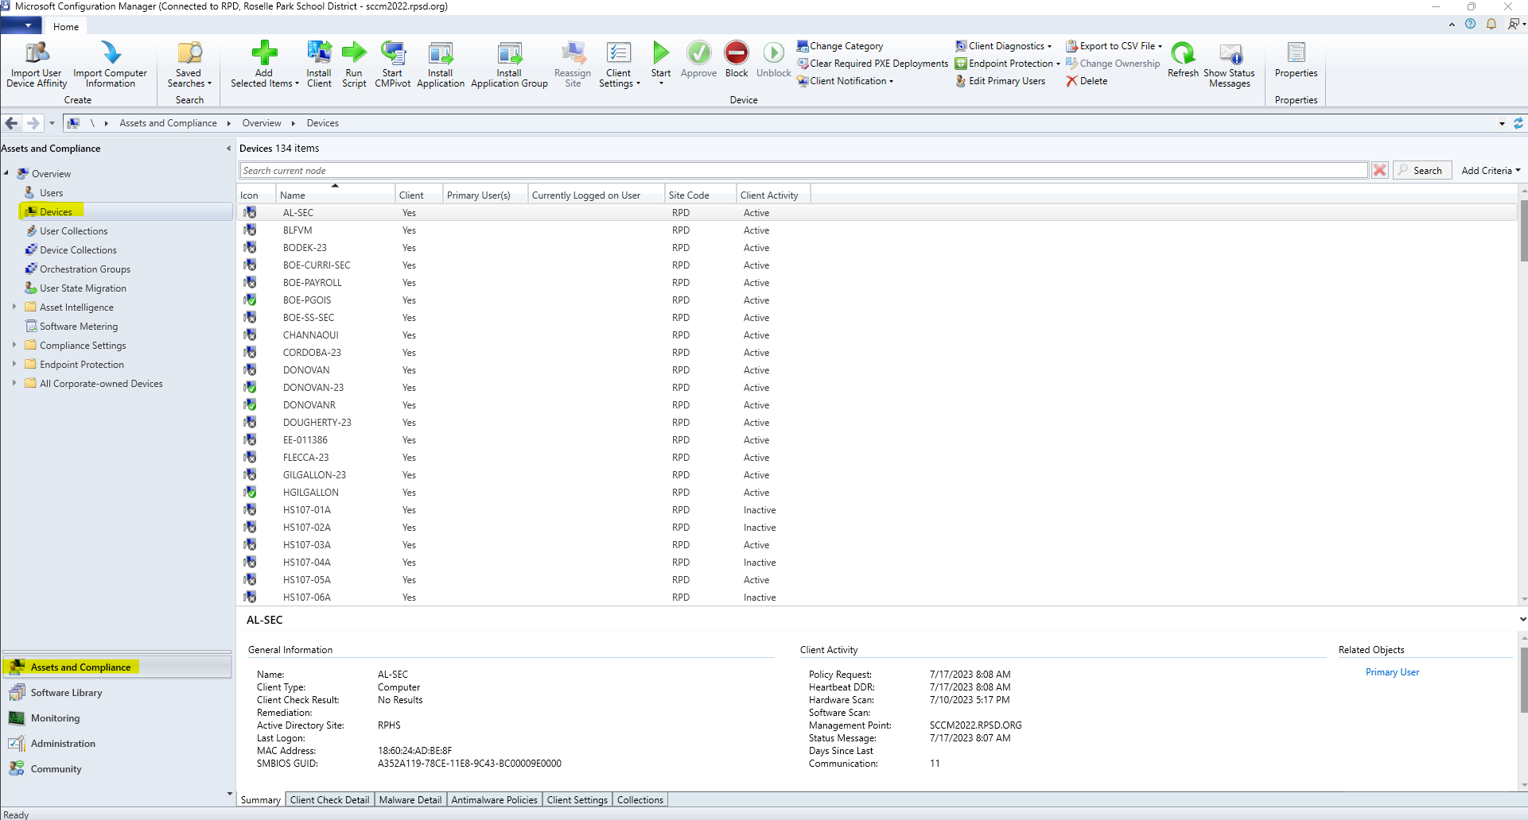The image size is (1528, 820).
Task: Switch to Client Check Detail tab
Action: pos(329,800)
